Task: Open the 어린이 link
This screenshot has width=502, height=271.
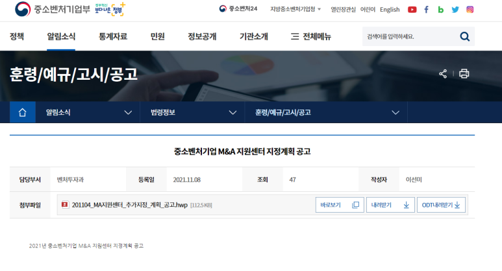Action: 368,10
